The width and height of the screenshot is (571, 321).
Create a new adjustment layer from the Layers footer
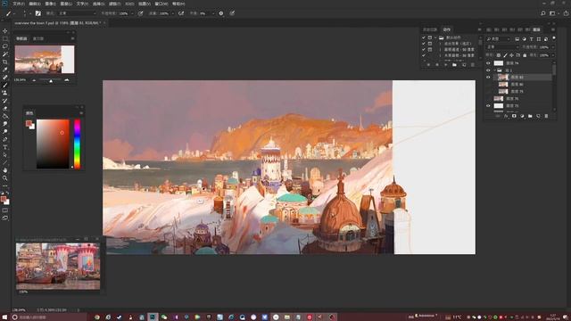tap(522, 116)
